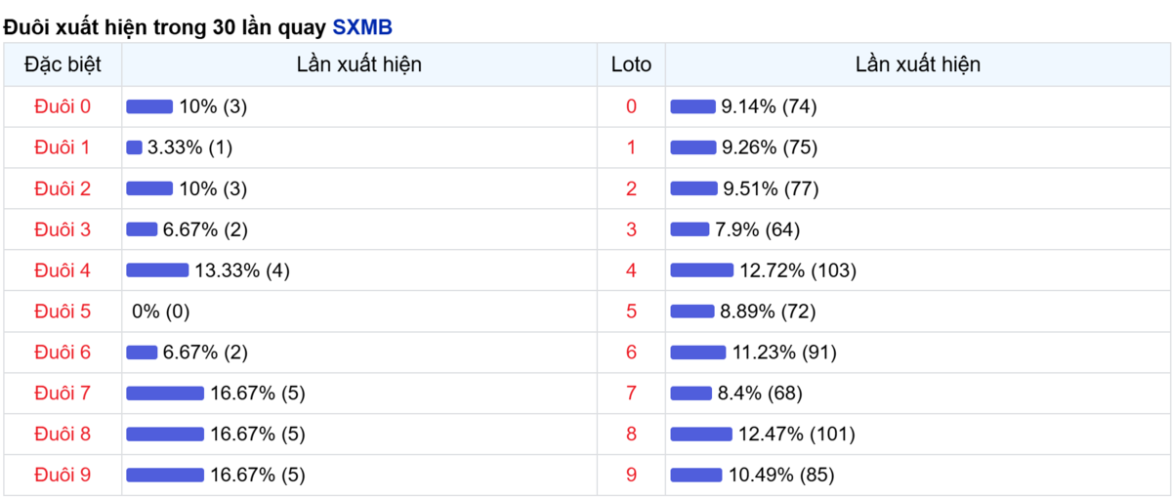Select Loto number 7 label
The image size is (1172, 498).
coord(631,394)
